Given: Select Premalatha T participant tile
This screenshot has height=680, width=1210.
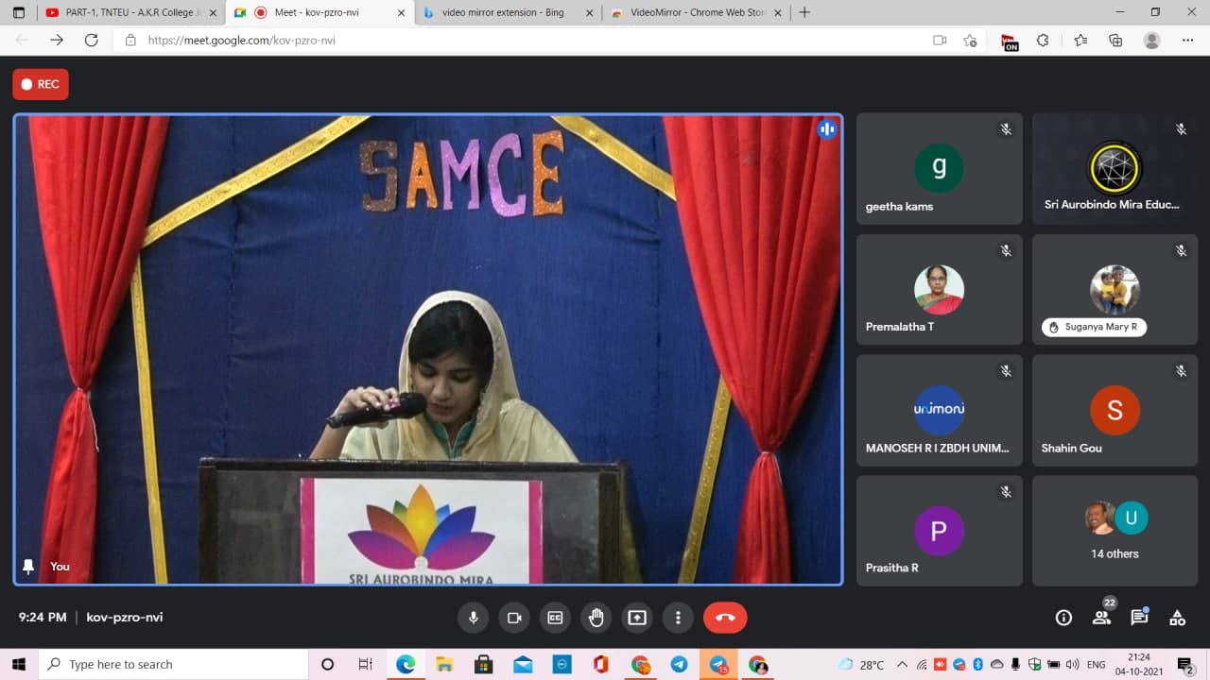Looking at the screenshot, I should point(940,290).
